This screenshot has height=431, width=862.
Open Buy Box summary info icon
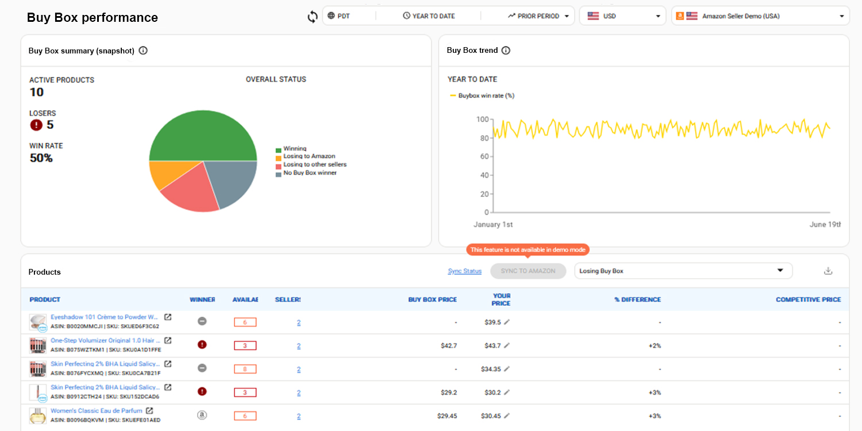click(x=143, y=51)
